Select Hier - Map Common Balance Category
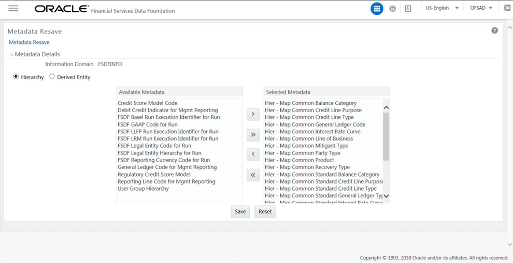 (311, 103)
